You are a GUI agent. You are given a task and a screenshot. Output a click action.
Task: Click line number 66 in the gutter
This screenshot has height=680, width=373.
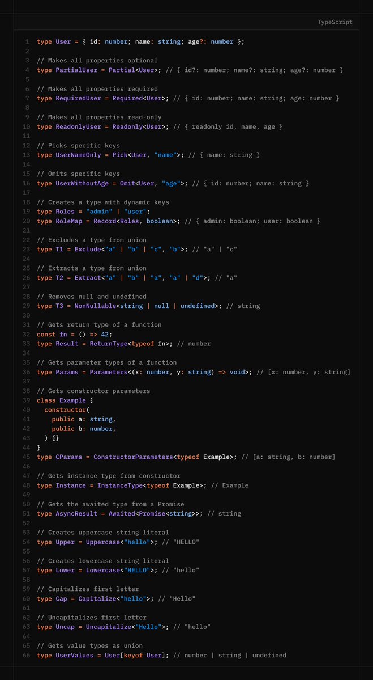pos(27,655)
